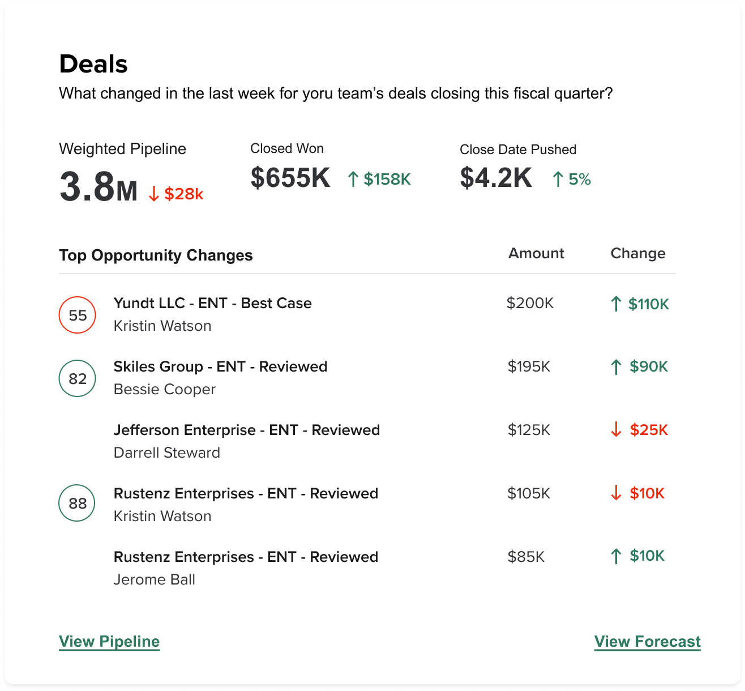This screenshot has height=691, width=745.
Task: Click the up arrow next to 5% pushed metric
Action: click(558, 180)
